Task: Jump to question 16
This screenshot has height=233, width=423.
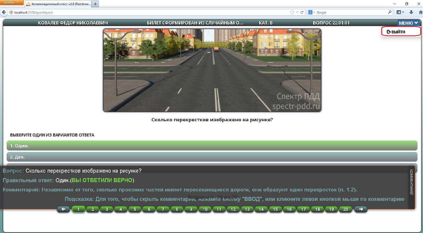Action: point(289,209)
